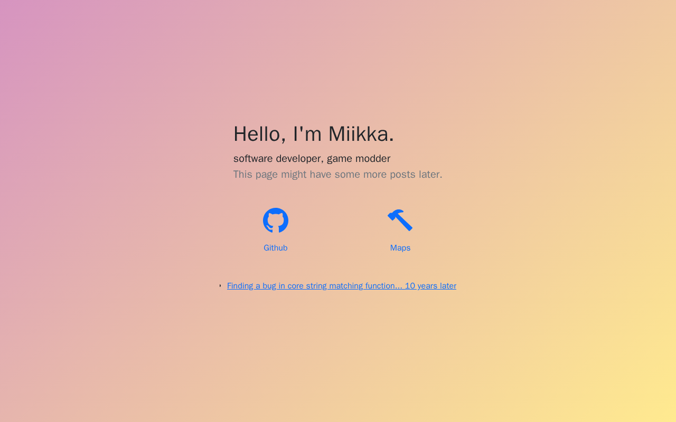
Task: Click the "This page might have some more posts later." text
Action: click(x=338, y=175)
